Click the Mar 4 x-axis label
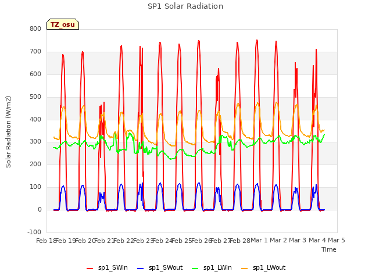Image resolution: width=372 pixels, height=279 pixels. tap(317, 240)
